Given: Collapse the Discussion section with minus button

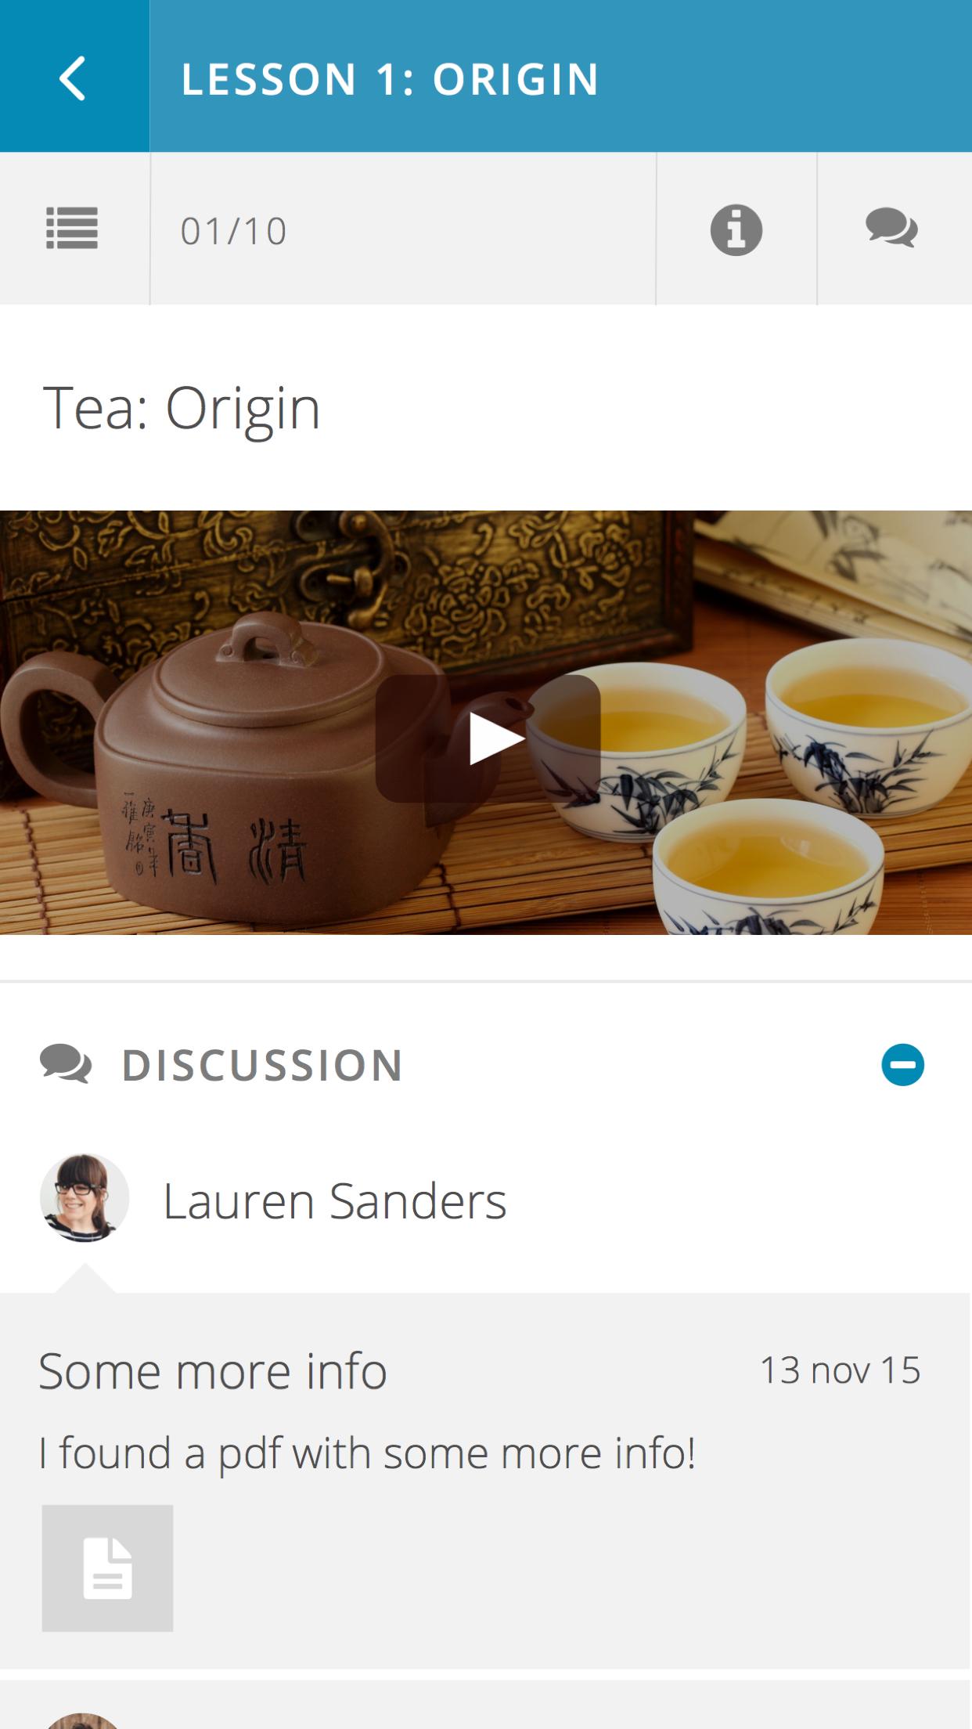Looking at the screenshot, I should point(902,1065).
